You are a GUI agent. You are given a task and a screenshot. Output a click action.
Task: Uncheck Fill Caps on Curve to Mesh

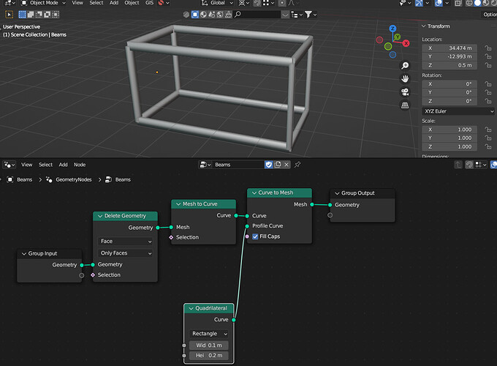tap(255, 236)
